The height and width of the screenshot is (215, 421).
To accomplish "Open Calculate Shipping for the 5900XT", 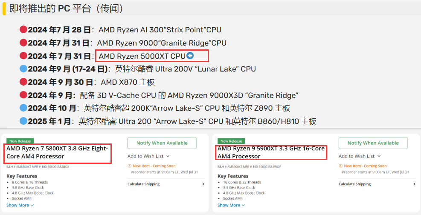I will (x=377, y=184).
